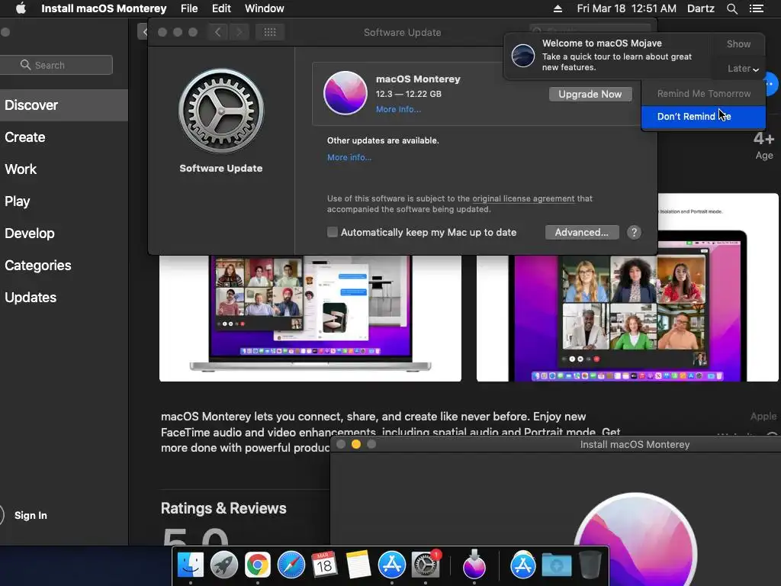Screen dimensions: 781x586
Task: Click the eject icon in menu bar
Action: point(558,8)
